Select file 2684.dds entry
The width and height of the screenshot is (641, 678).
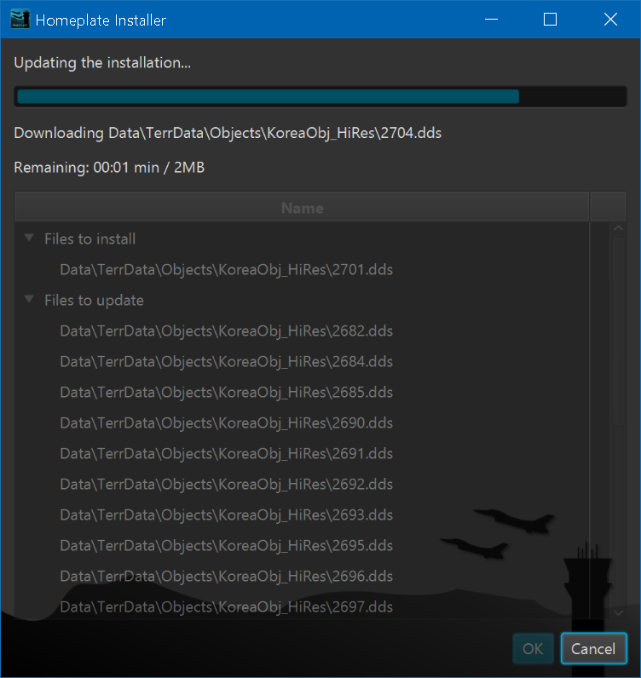226,362
